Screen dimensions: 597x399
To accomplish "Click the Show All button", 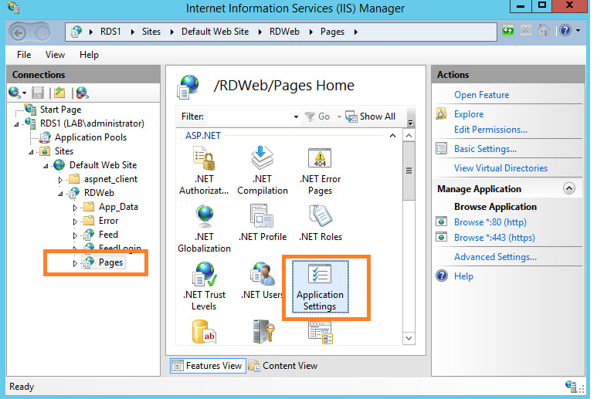I will pyautogui.click(x=371, y=117).
